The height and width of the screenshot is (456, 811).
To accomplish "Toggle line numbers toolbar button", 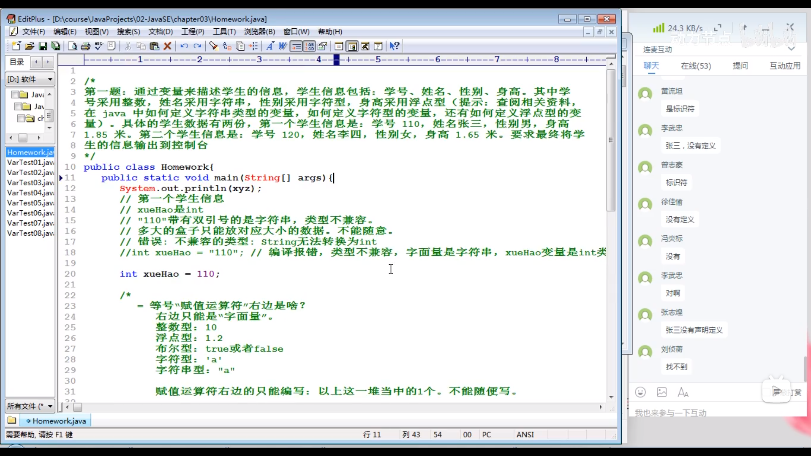I will point(310,46).
